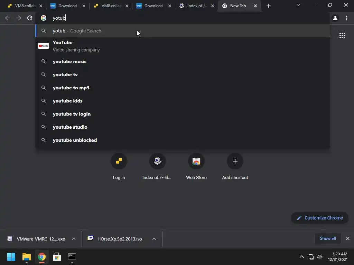Viewport: 354px width, 265px height.
Task: Select the YouTube video sharing company suggestion
Action: pyautogui.click(x=183, y=46)
